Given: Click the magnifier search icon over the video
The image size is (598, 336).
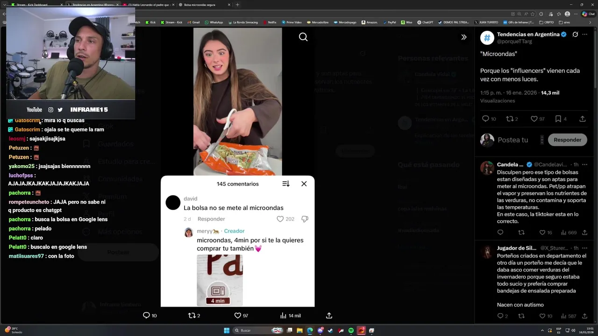Looking at the screenshot, I should point(303,37).
